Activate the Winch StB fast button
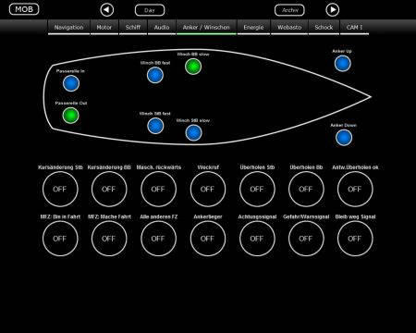Screen dimensions: 416x333 [155, 126]
